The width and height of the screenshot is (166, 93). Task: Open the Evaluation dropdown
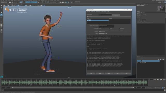click(x=102, y=32)
